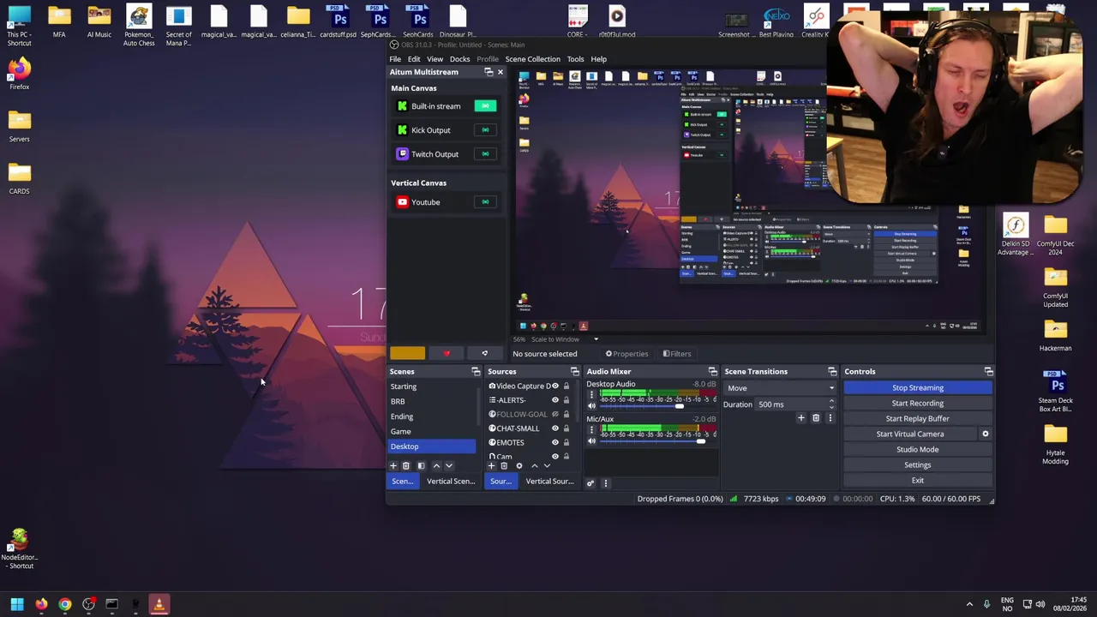1097x617 pixels.
Task: Open source properties gear in Sources toolbar
Action: (x=519, y=466)
